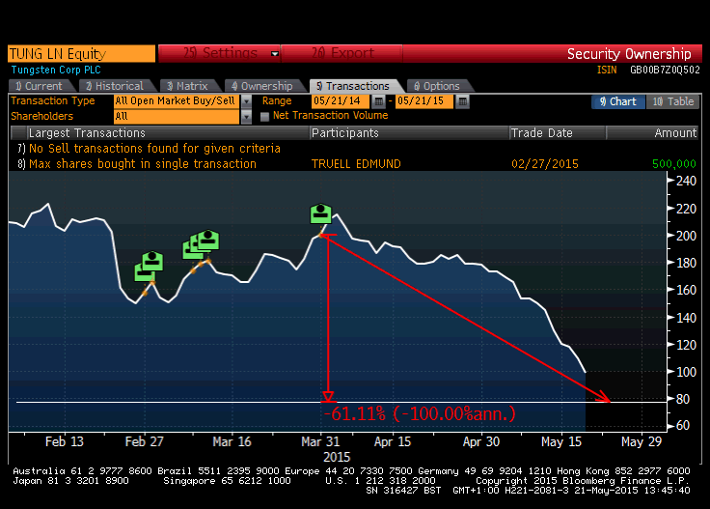Sort by Trade Date column header
This screenshot has height=509, width=710.
click(x=558, y=132)
